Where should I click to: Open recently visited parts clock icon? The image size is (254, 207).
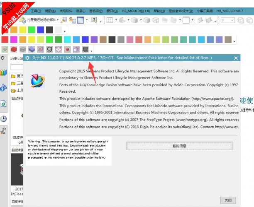23,20
